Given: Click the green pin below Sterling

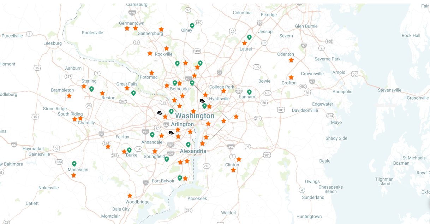Looking at the screenshot, I should point(91,89).
